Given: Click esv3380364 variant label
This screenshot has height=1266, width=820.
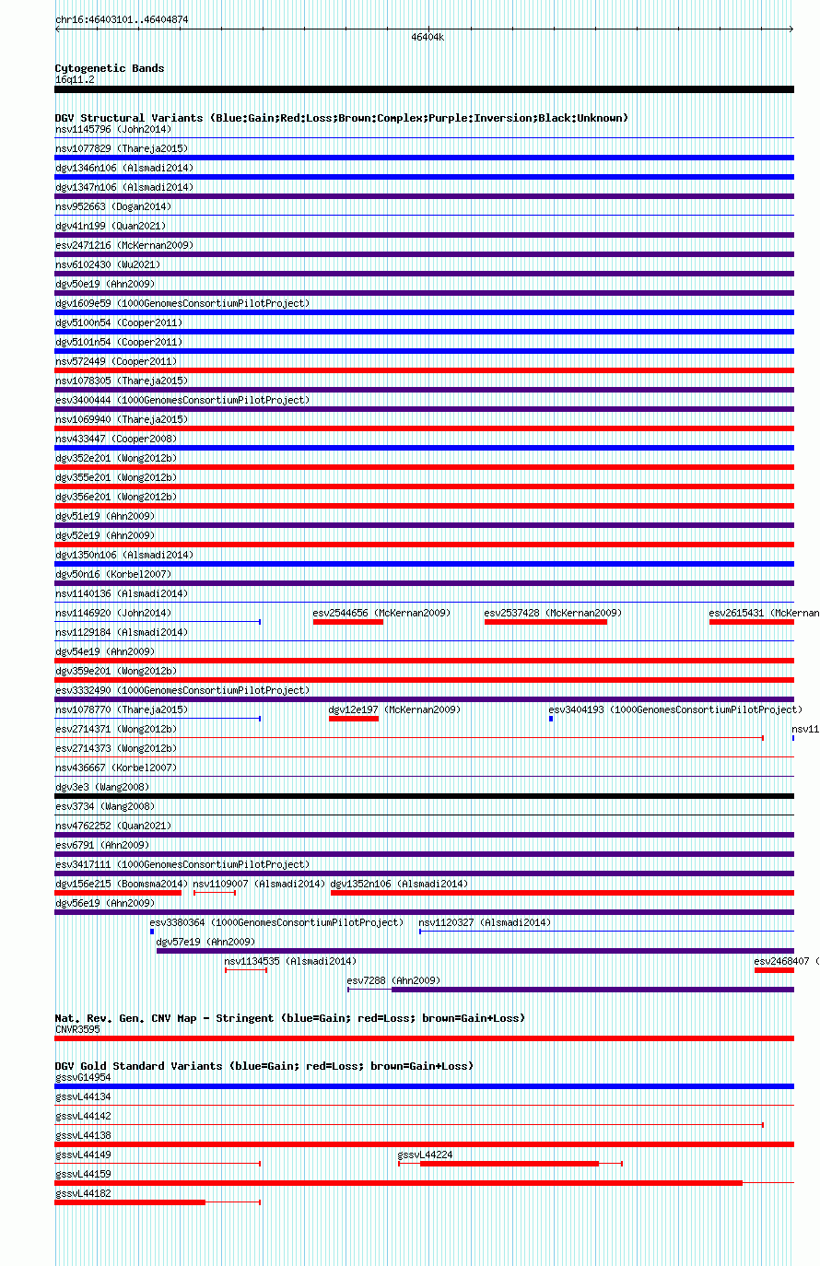Looking at the screenshot, I should click(276, 922).
